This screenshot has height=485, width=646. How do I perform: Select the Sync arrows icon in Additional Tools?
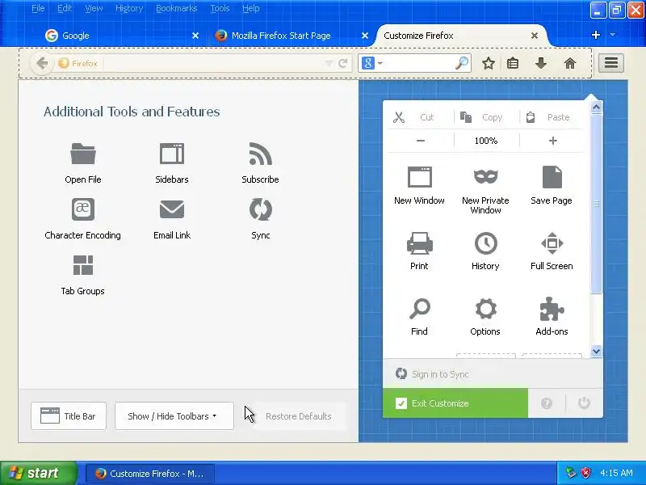pyautogui.click(x=260, y=209)
